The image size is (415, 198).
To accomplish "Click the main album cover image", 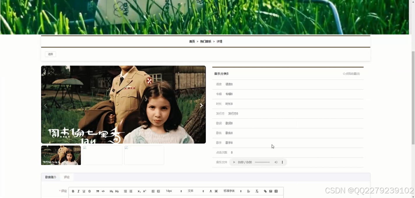I will click(x=123, y=104).
